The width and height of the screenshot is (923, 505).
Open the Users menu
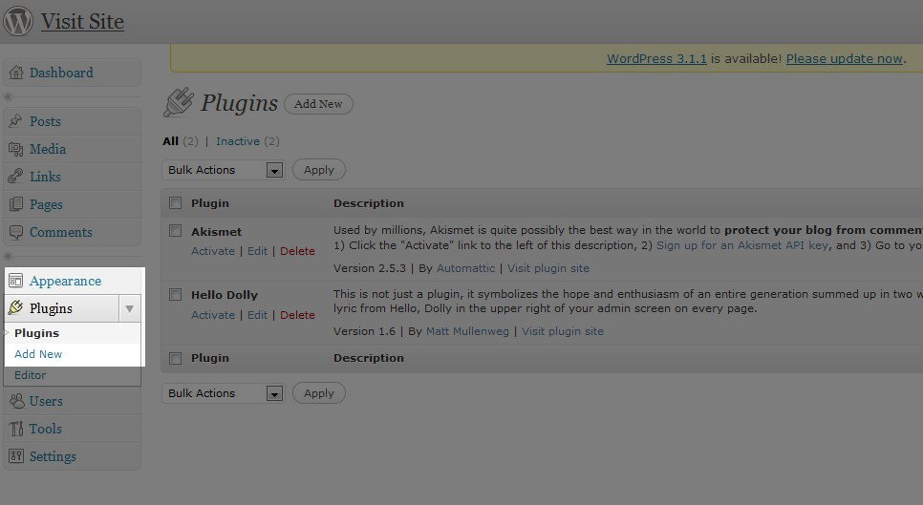46,401
